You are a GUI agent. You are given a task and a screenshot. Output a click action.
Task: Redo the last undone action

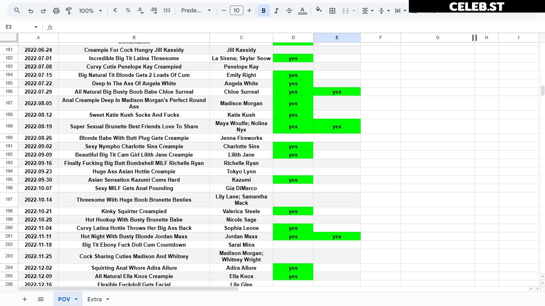click(43, 11)
